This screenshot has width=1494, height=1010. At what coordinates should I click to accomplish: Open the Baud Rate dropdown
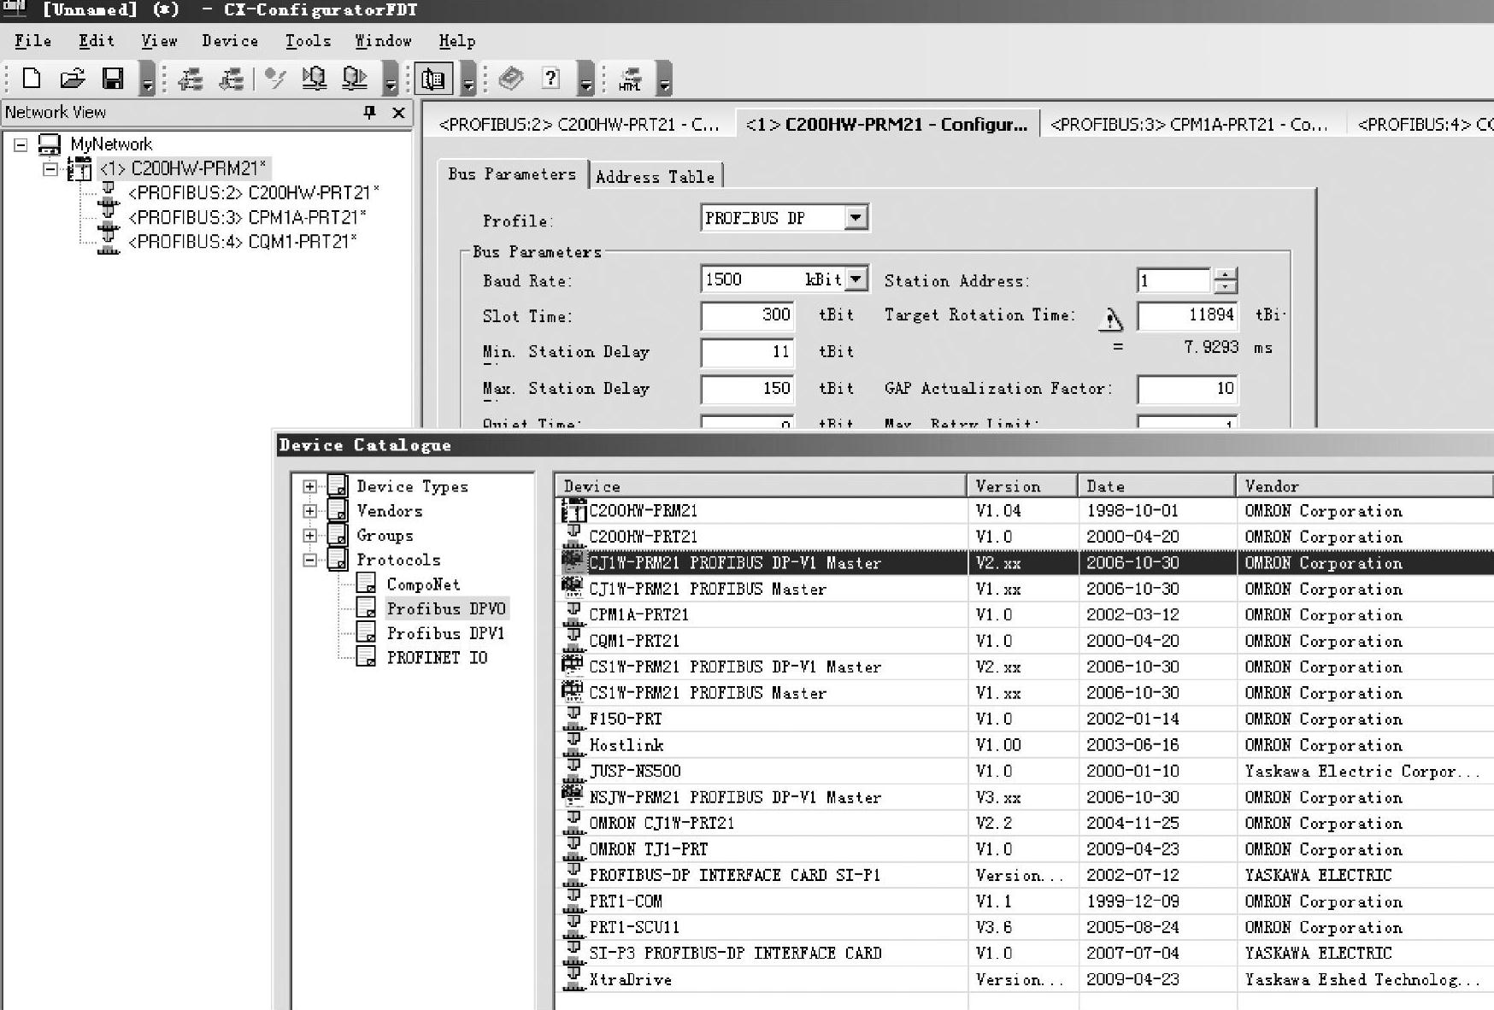856,279
